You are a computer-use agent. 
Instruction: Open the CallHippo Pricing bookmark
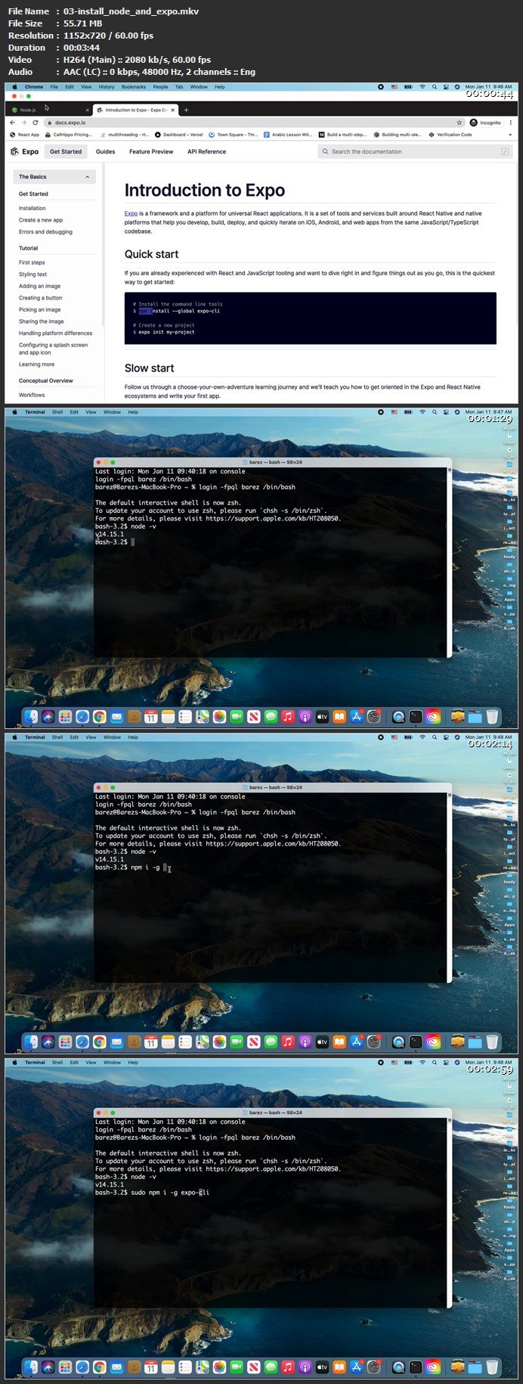pos(69,135)
